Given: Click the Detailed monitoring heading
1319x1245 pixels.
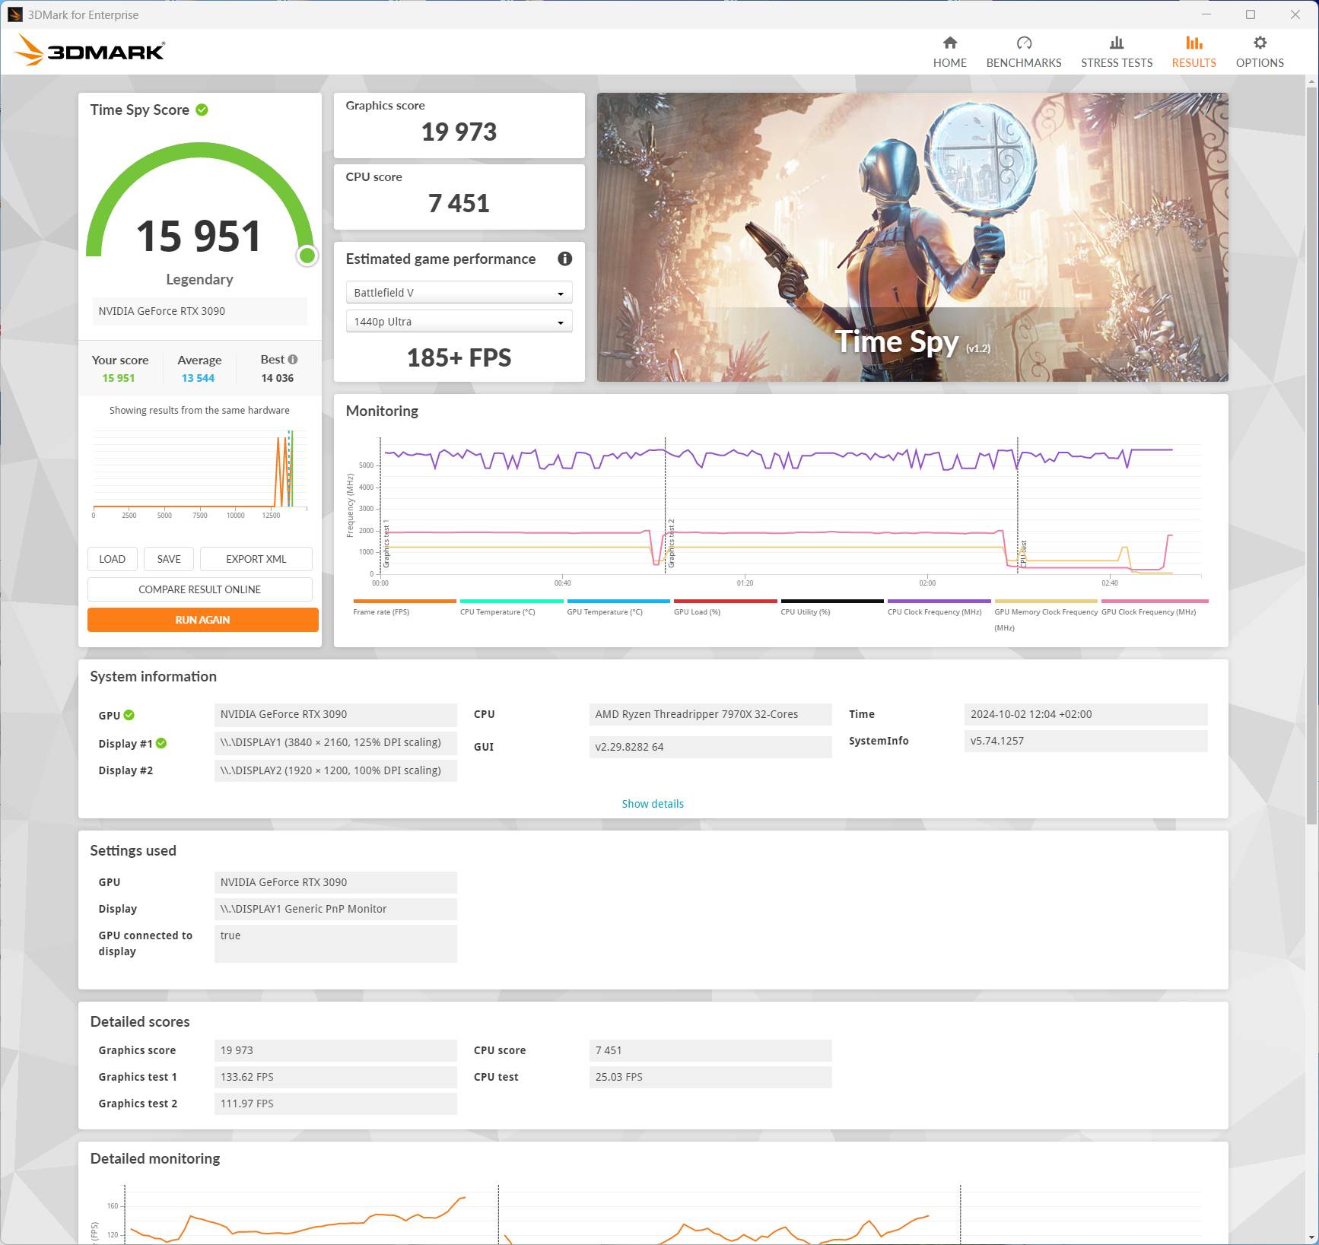Looking at the screenshot, I should click(x=155, y=1158).
